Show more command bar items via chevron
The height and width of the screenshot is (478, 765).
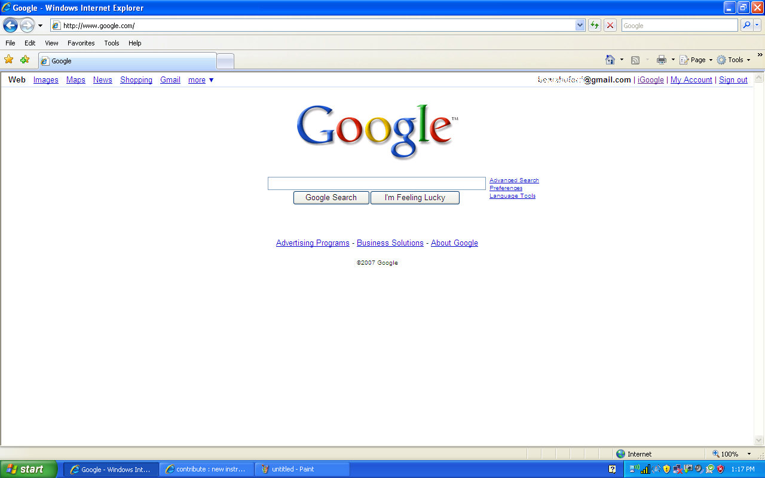click(760, 56)
